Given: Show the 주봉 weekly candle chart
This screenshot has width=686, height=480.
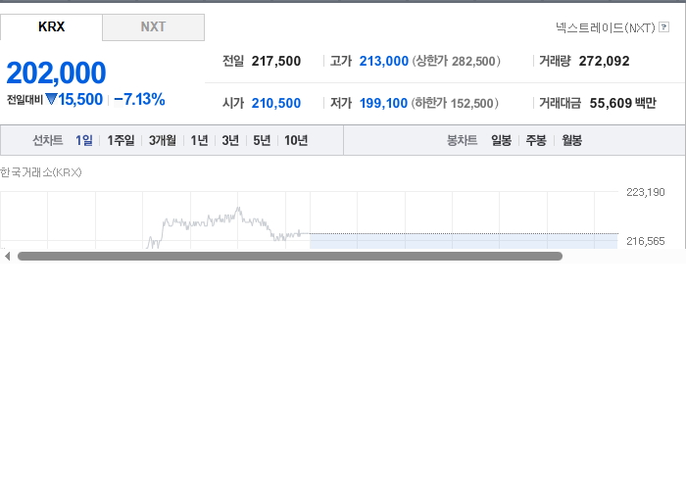Looking at the screenshot, I should [536, 140].
